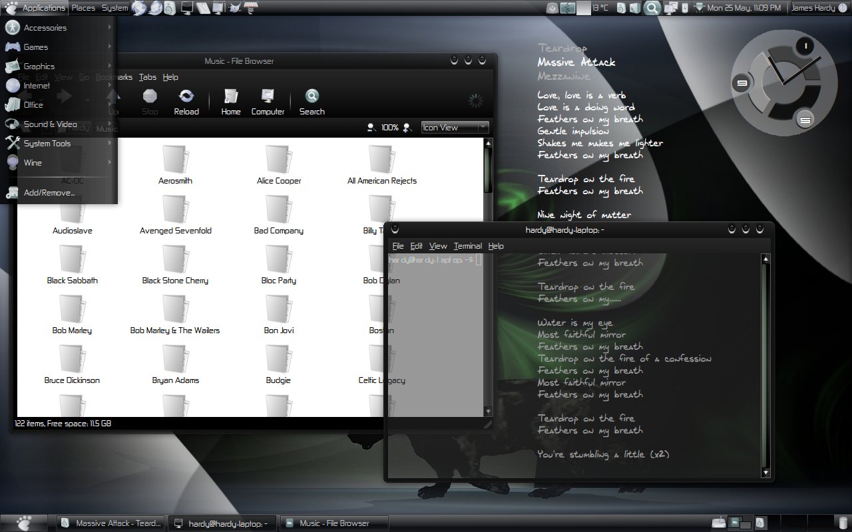Image resolution: width=852 pixels, height=532 pixels.
Task: Select the Black Sabbath folder
Action: point(73,265)
